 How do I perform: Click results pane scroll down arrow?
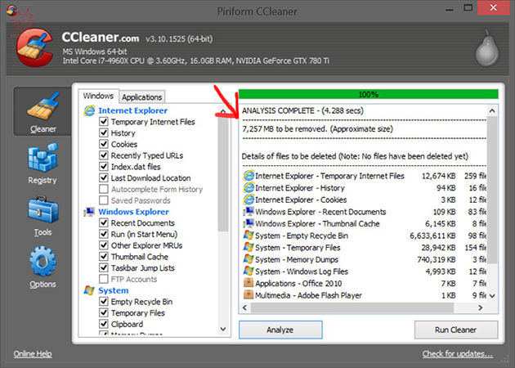coord(492,296)
